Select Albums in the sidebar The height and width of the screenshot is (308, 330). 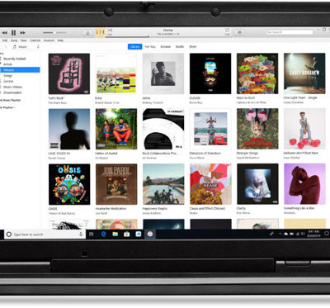[x=20, y=70]
